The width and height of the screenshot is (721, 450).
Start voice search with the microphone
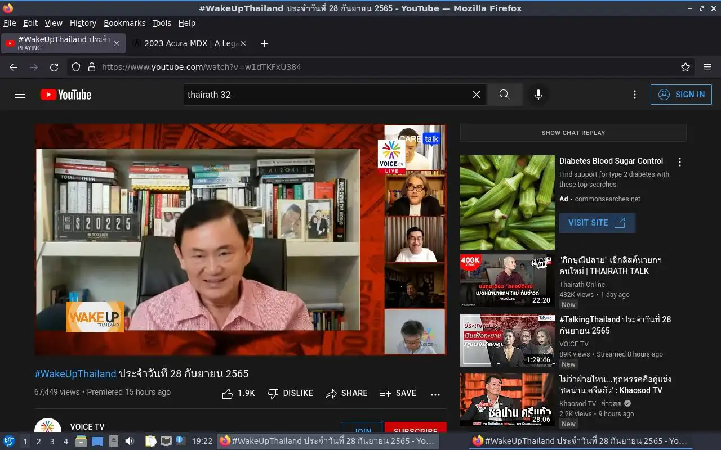coord(538,94)
